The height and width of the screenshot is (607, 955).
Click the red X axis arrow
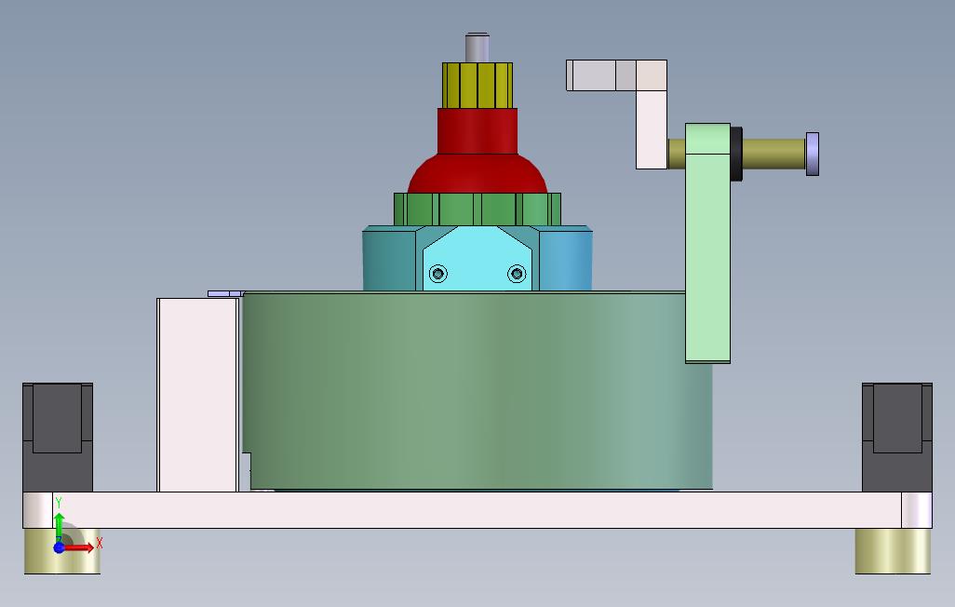coord(80,548)
